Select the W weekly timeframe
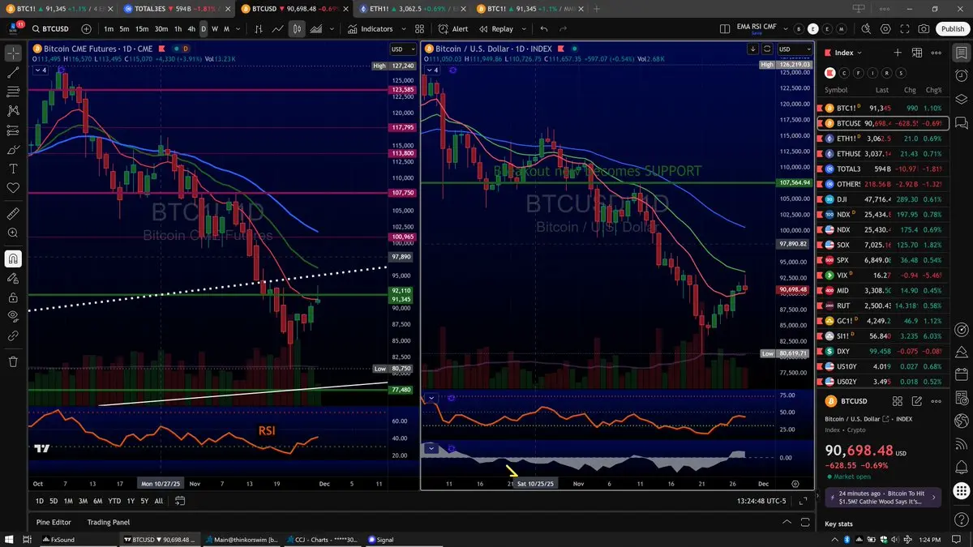This screenshot has height=547, width=973. [x=214, y=28]
